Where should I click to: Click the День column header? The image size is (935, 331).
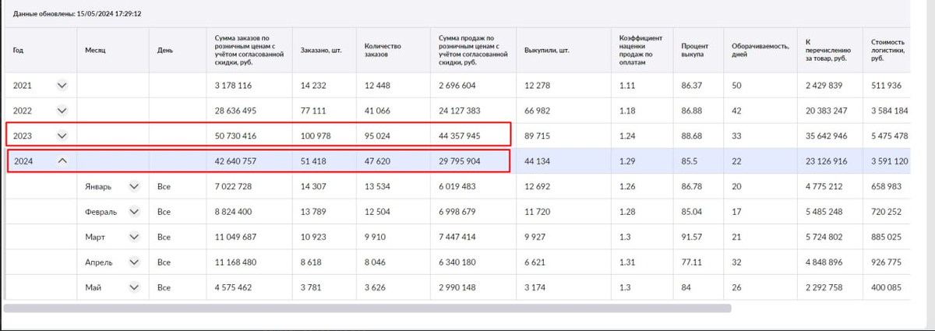164,51
